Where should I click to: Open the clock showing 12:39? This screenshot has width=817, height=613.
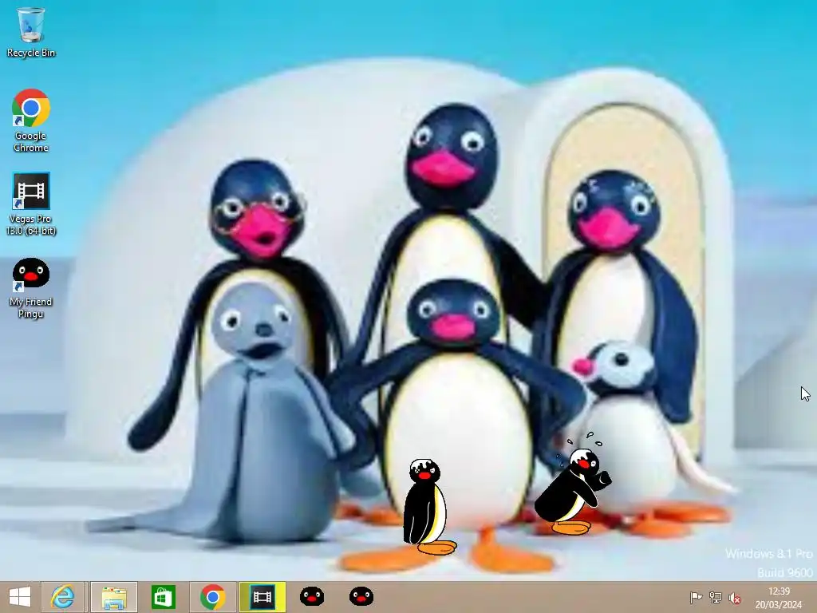[779, 591]
